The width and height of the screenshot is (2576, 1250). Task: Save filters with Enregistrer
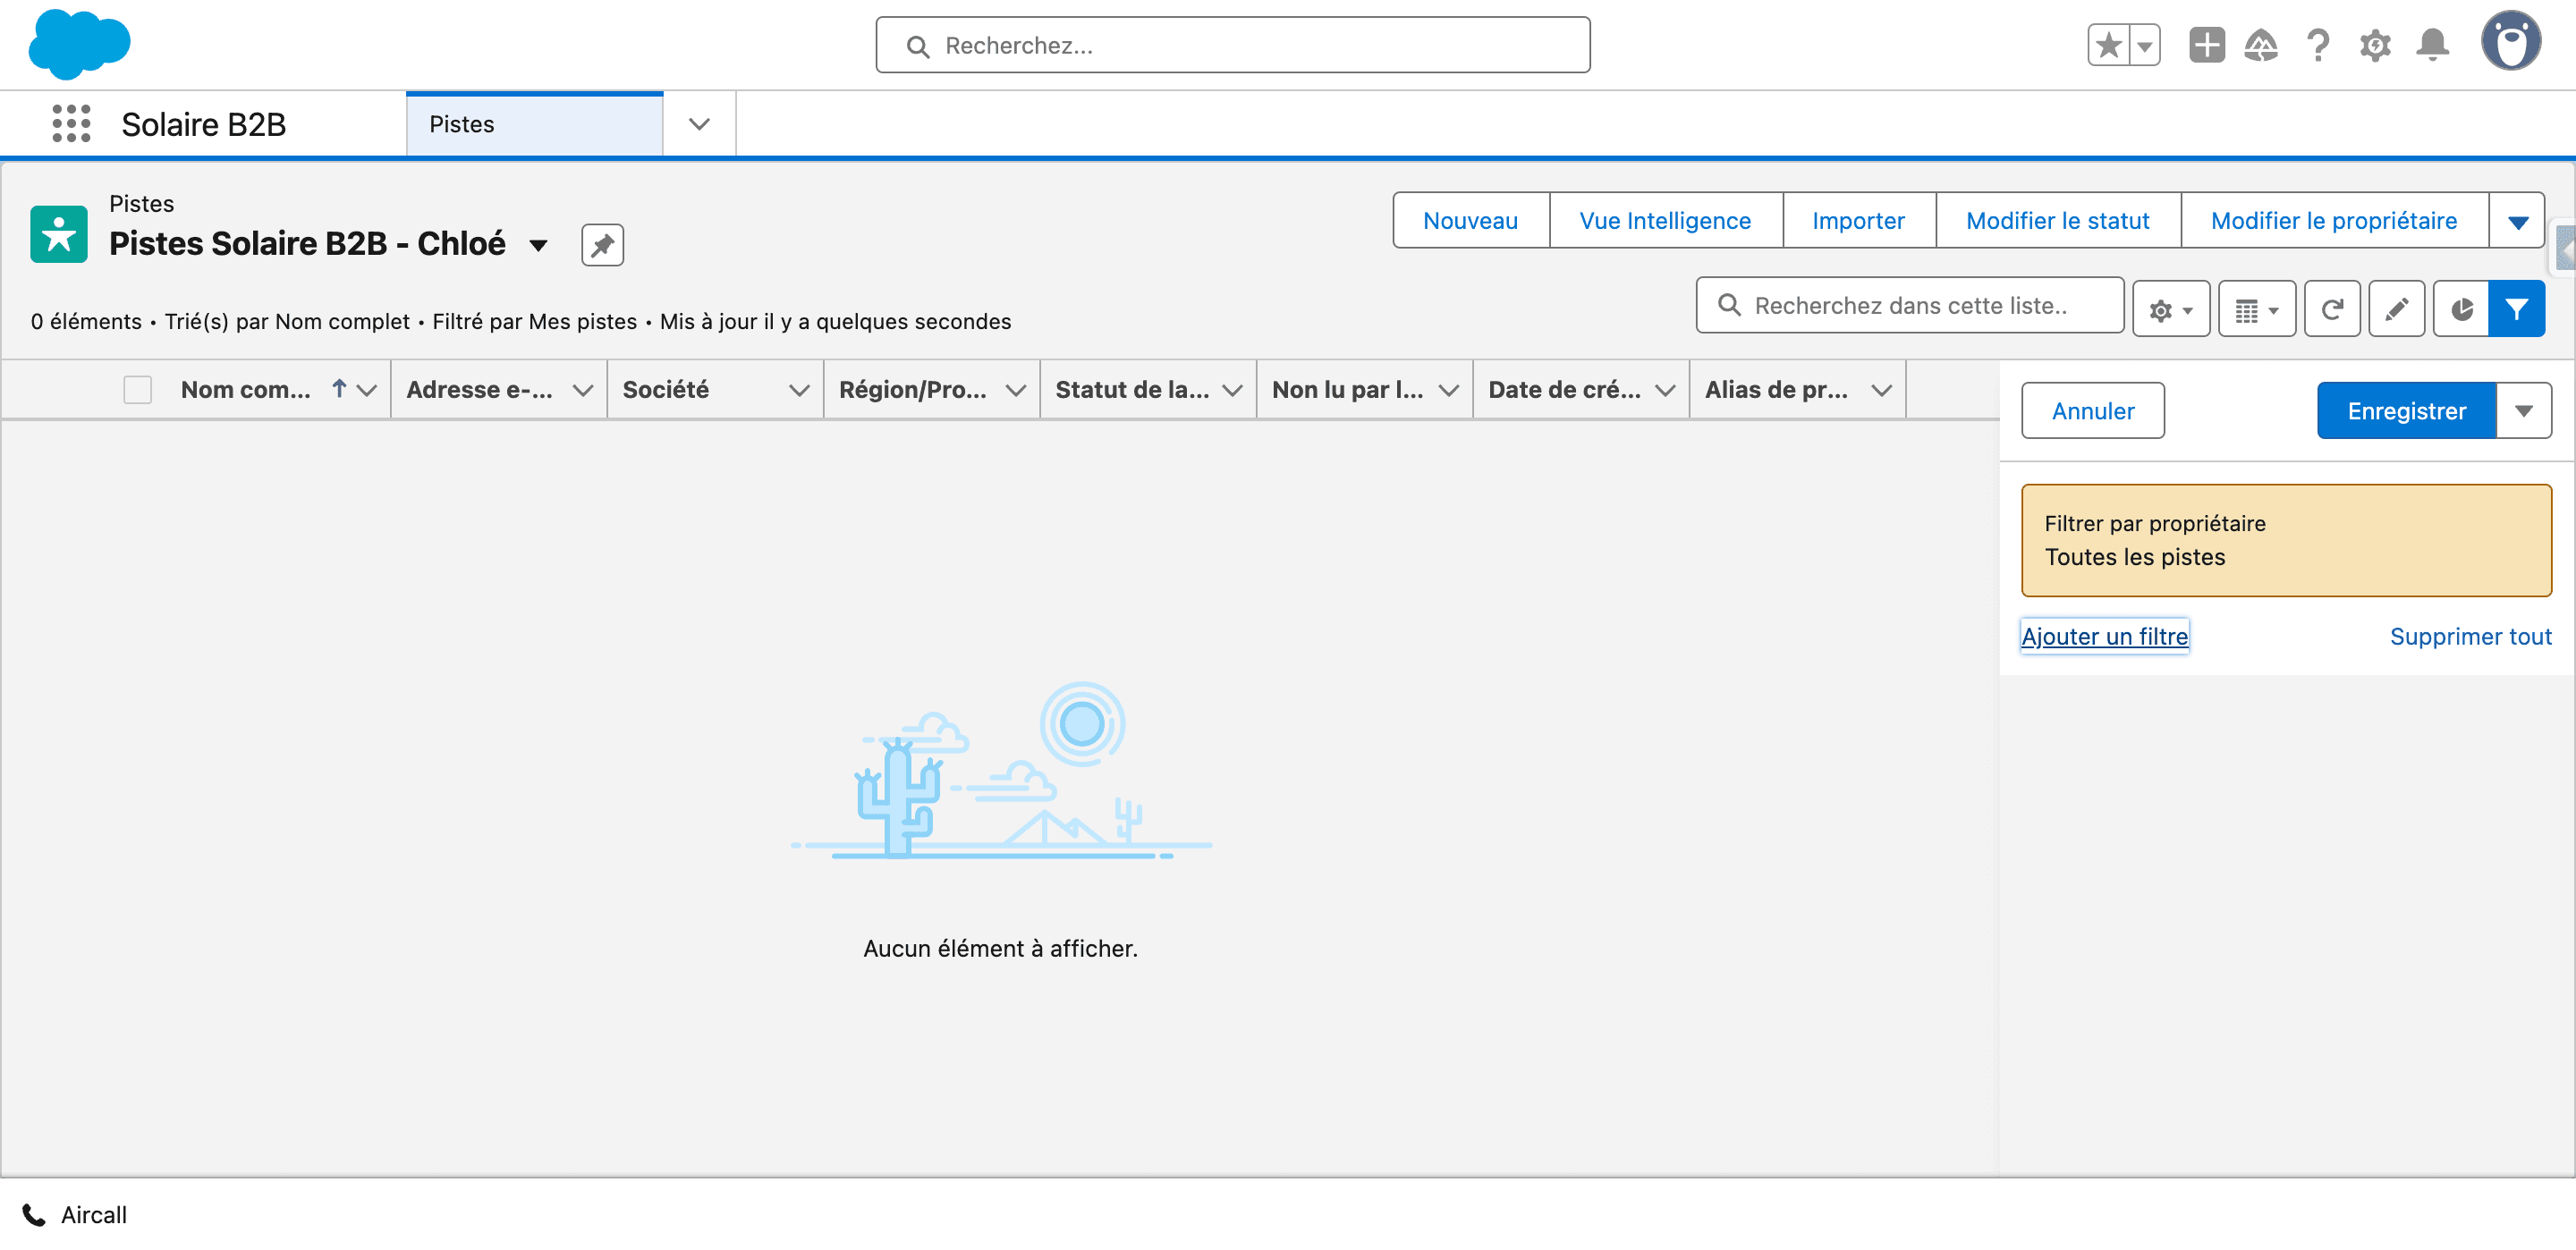2406,411
